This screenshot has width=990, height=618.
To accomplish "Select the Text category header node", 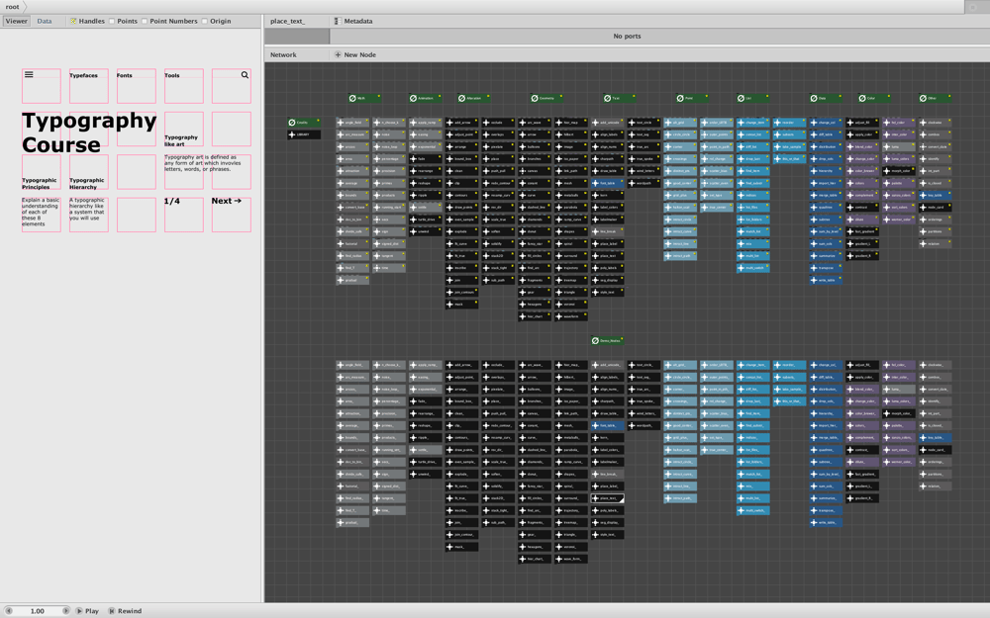I will pyautogui.click(x=619, y=98).
